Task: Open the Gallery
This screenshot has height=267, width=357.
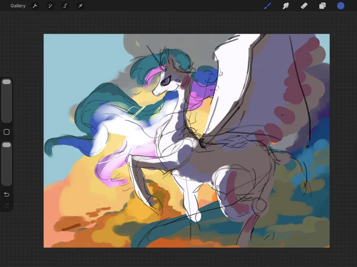Action: point(18,6)
